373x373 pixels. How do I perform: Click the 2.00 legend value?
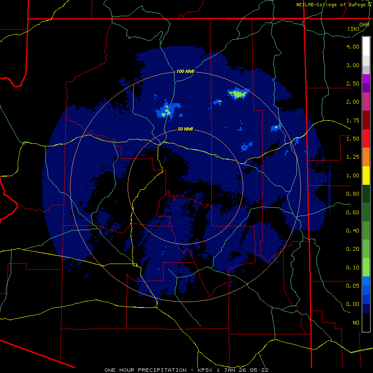pyautogui.click(x=353, y=102)
